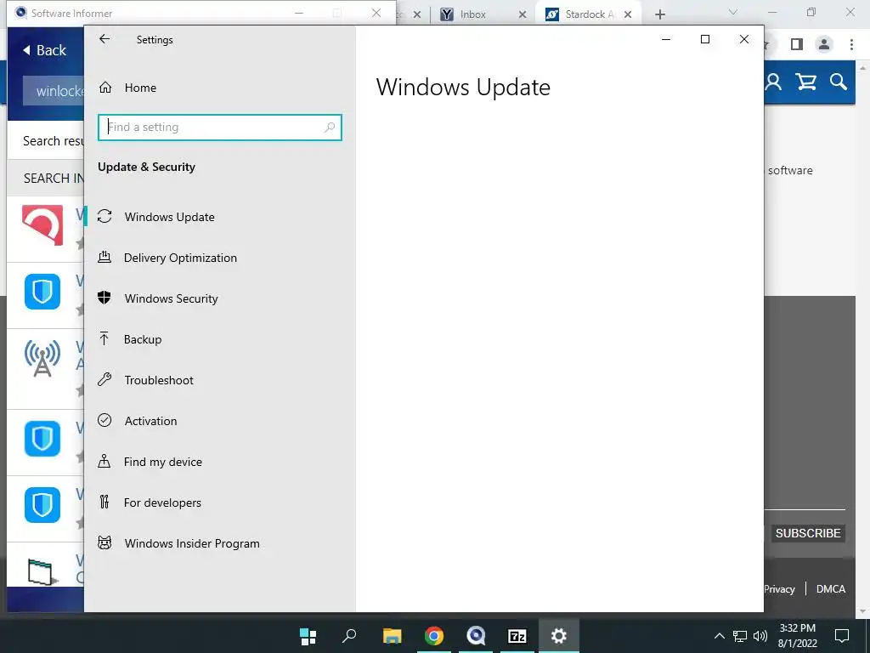Open a new browser tab
Screen dimensions: 870x653
pyautogui.click(x=659, y=14)
